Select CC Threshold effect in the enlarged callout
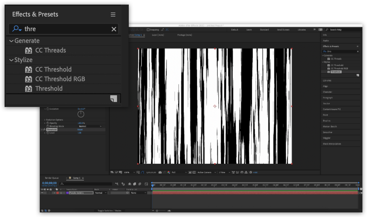367x217 pixels. pyautogui.click(x=54, y=70)
